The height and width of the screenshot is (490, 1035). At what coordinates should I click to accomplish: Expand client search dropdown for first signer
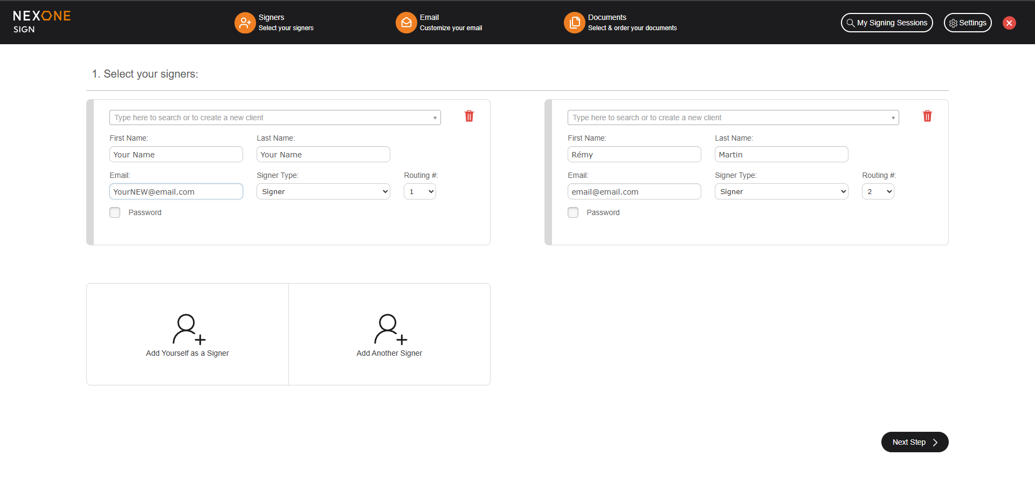(434, 118)
